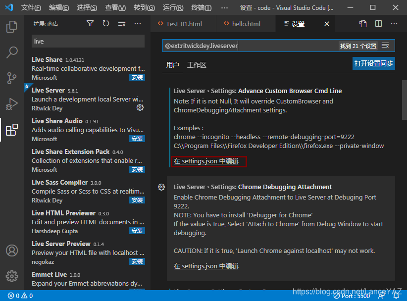Select Live Sass Compiler extension title
This screenshot has width=407, height=301.
[60, 182]
